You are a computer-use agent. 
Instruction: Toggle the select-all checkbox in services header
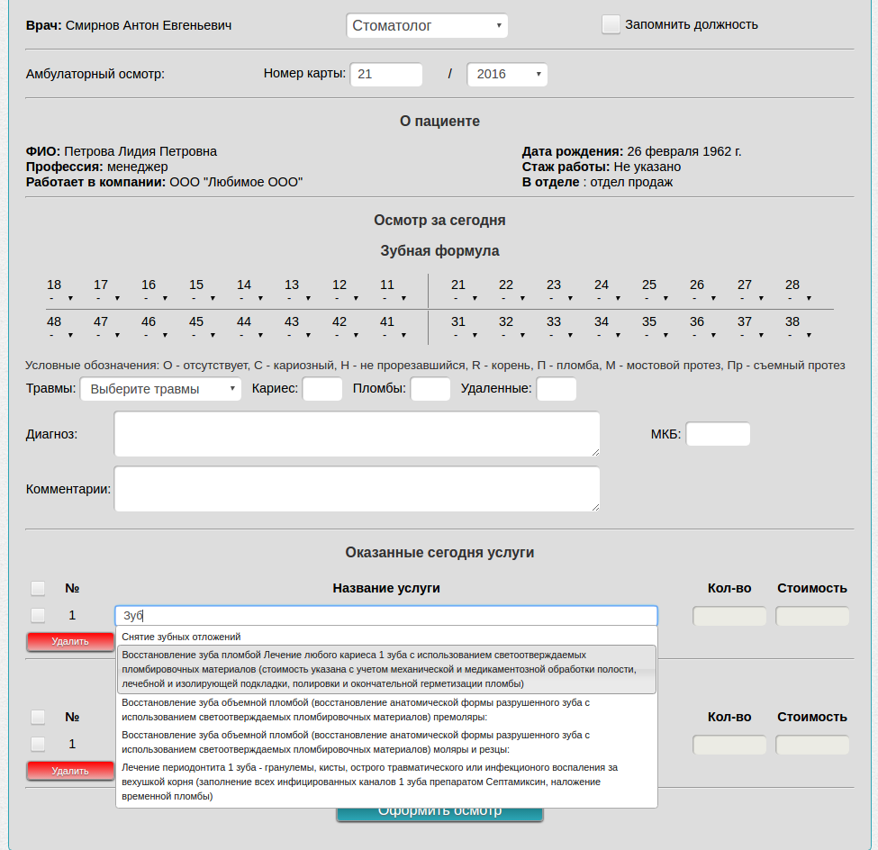38,588
